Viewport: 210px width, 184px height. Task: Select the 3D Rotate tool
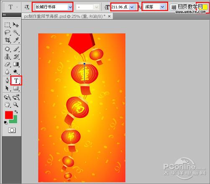pyautogui.click(x=7, y=97)
